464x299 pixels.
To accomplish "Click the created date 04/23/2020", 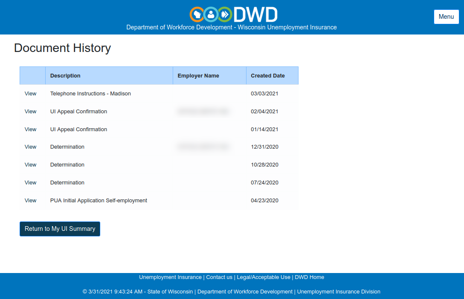I will tap(264, 201).
